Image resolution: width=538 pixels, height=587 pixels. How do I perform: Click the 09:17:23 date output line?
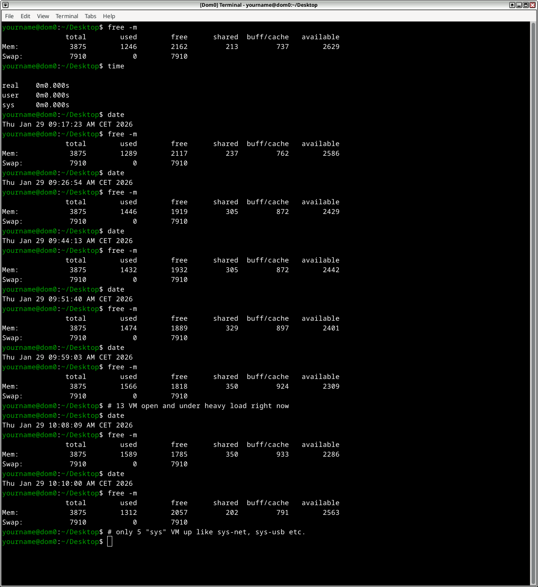(x=68, y=124)
